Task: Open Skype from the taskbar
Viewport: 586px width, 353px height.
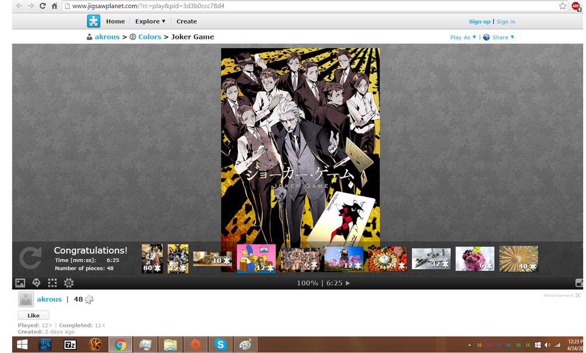Action: click(220, 344)
